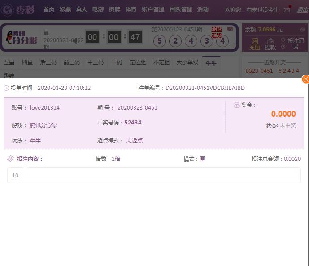Viewport: 309px width, 266px height.
Task: Click the balance value 7.0596
Action: 267,30
